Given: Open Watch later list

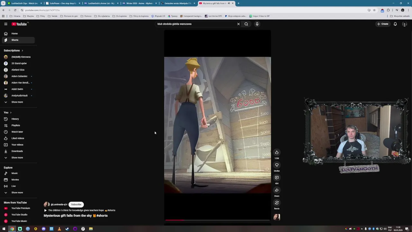Looking at the screenshot, I should [x=18, y=132].
